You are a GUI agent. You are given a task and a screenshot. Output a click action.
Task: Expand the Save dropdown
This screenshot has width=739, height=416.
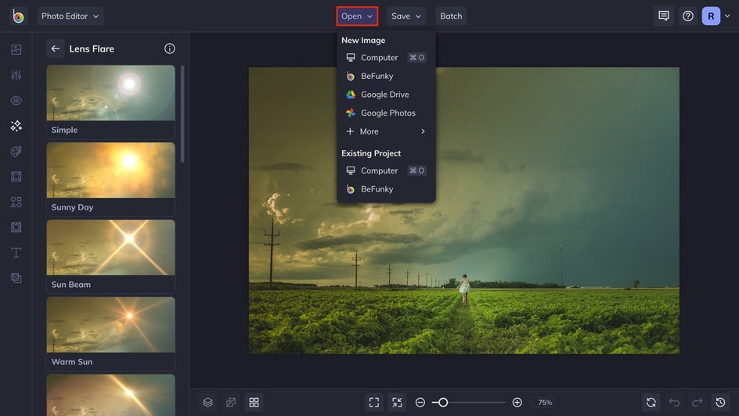406,16
